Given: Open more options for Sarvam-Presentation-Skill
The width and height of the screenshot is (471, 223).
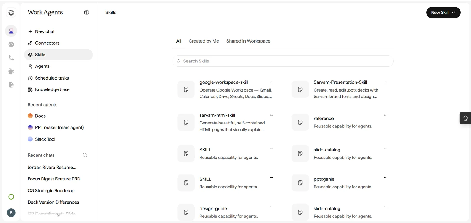Looking at the screenshot, I should click(x=386, y=82).
